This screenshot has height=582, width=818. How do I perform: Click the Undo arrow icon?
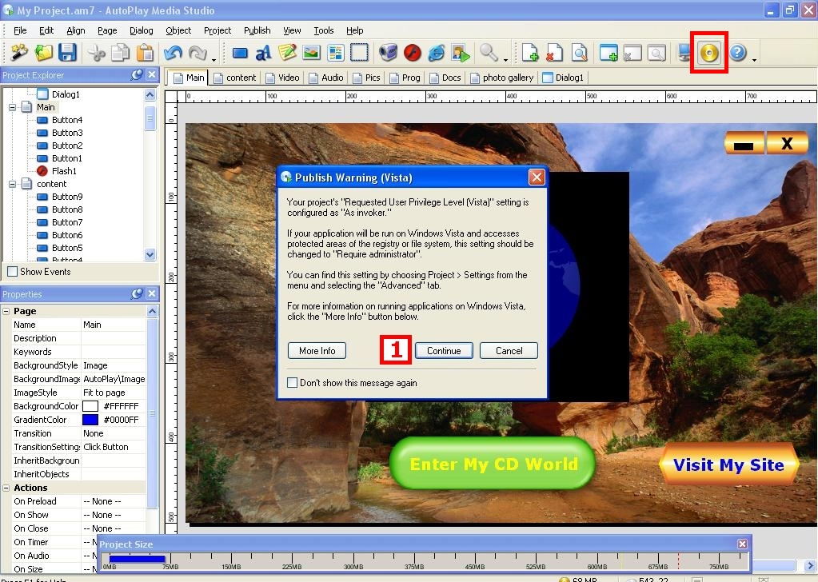click(x=173, y=54)
